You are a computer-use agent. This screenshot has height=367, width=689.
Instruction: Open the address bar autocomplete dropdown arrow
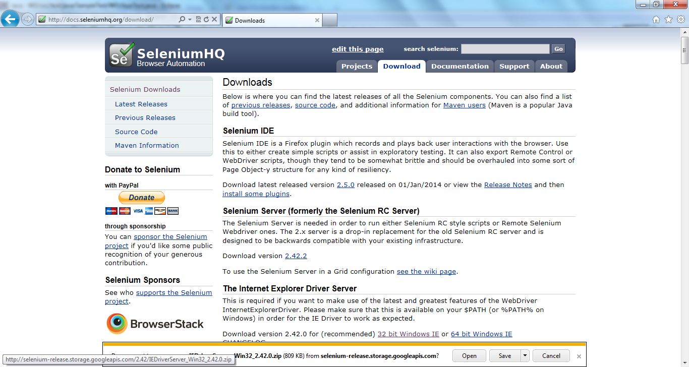[190, 20]
